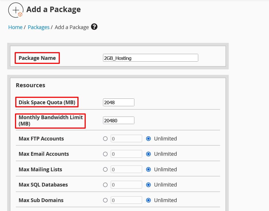
Task: Click the Max FTP Accounts number field
Action: (x=126, y=138)
